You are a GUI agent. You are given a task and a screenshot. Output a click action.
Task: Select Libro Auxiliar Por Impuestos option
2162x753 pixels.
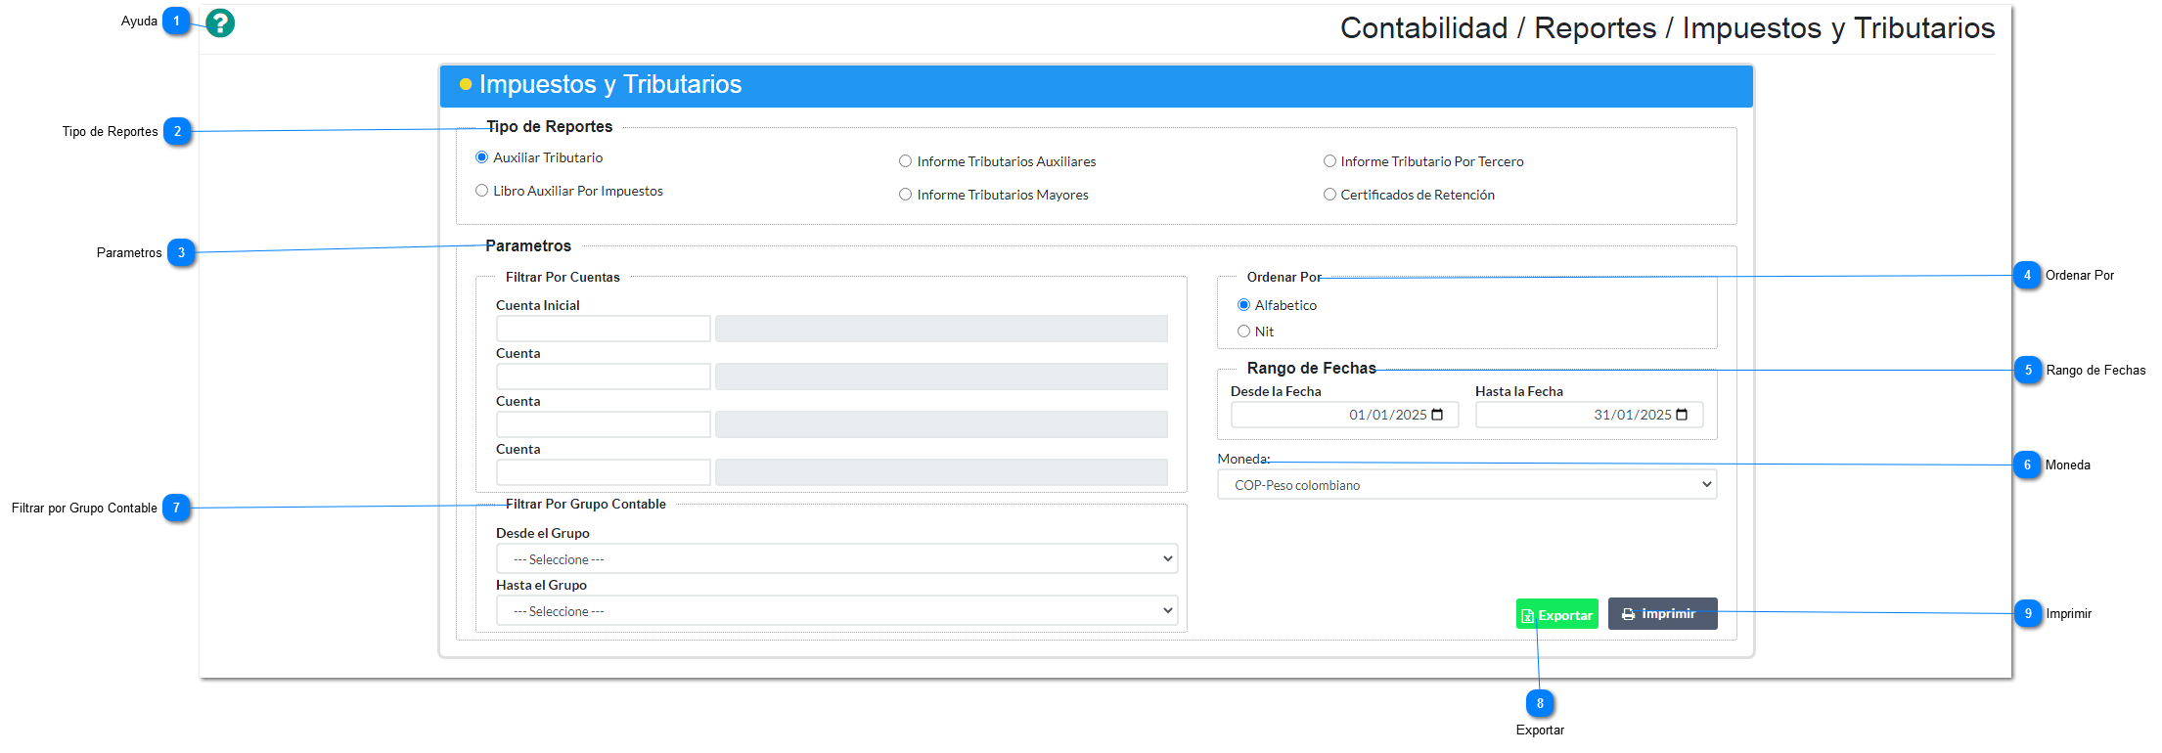[481, 191]
